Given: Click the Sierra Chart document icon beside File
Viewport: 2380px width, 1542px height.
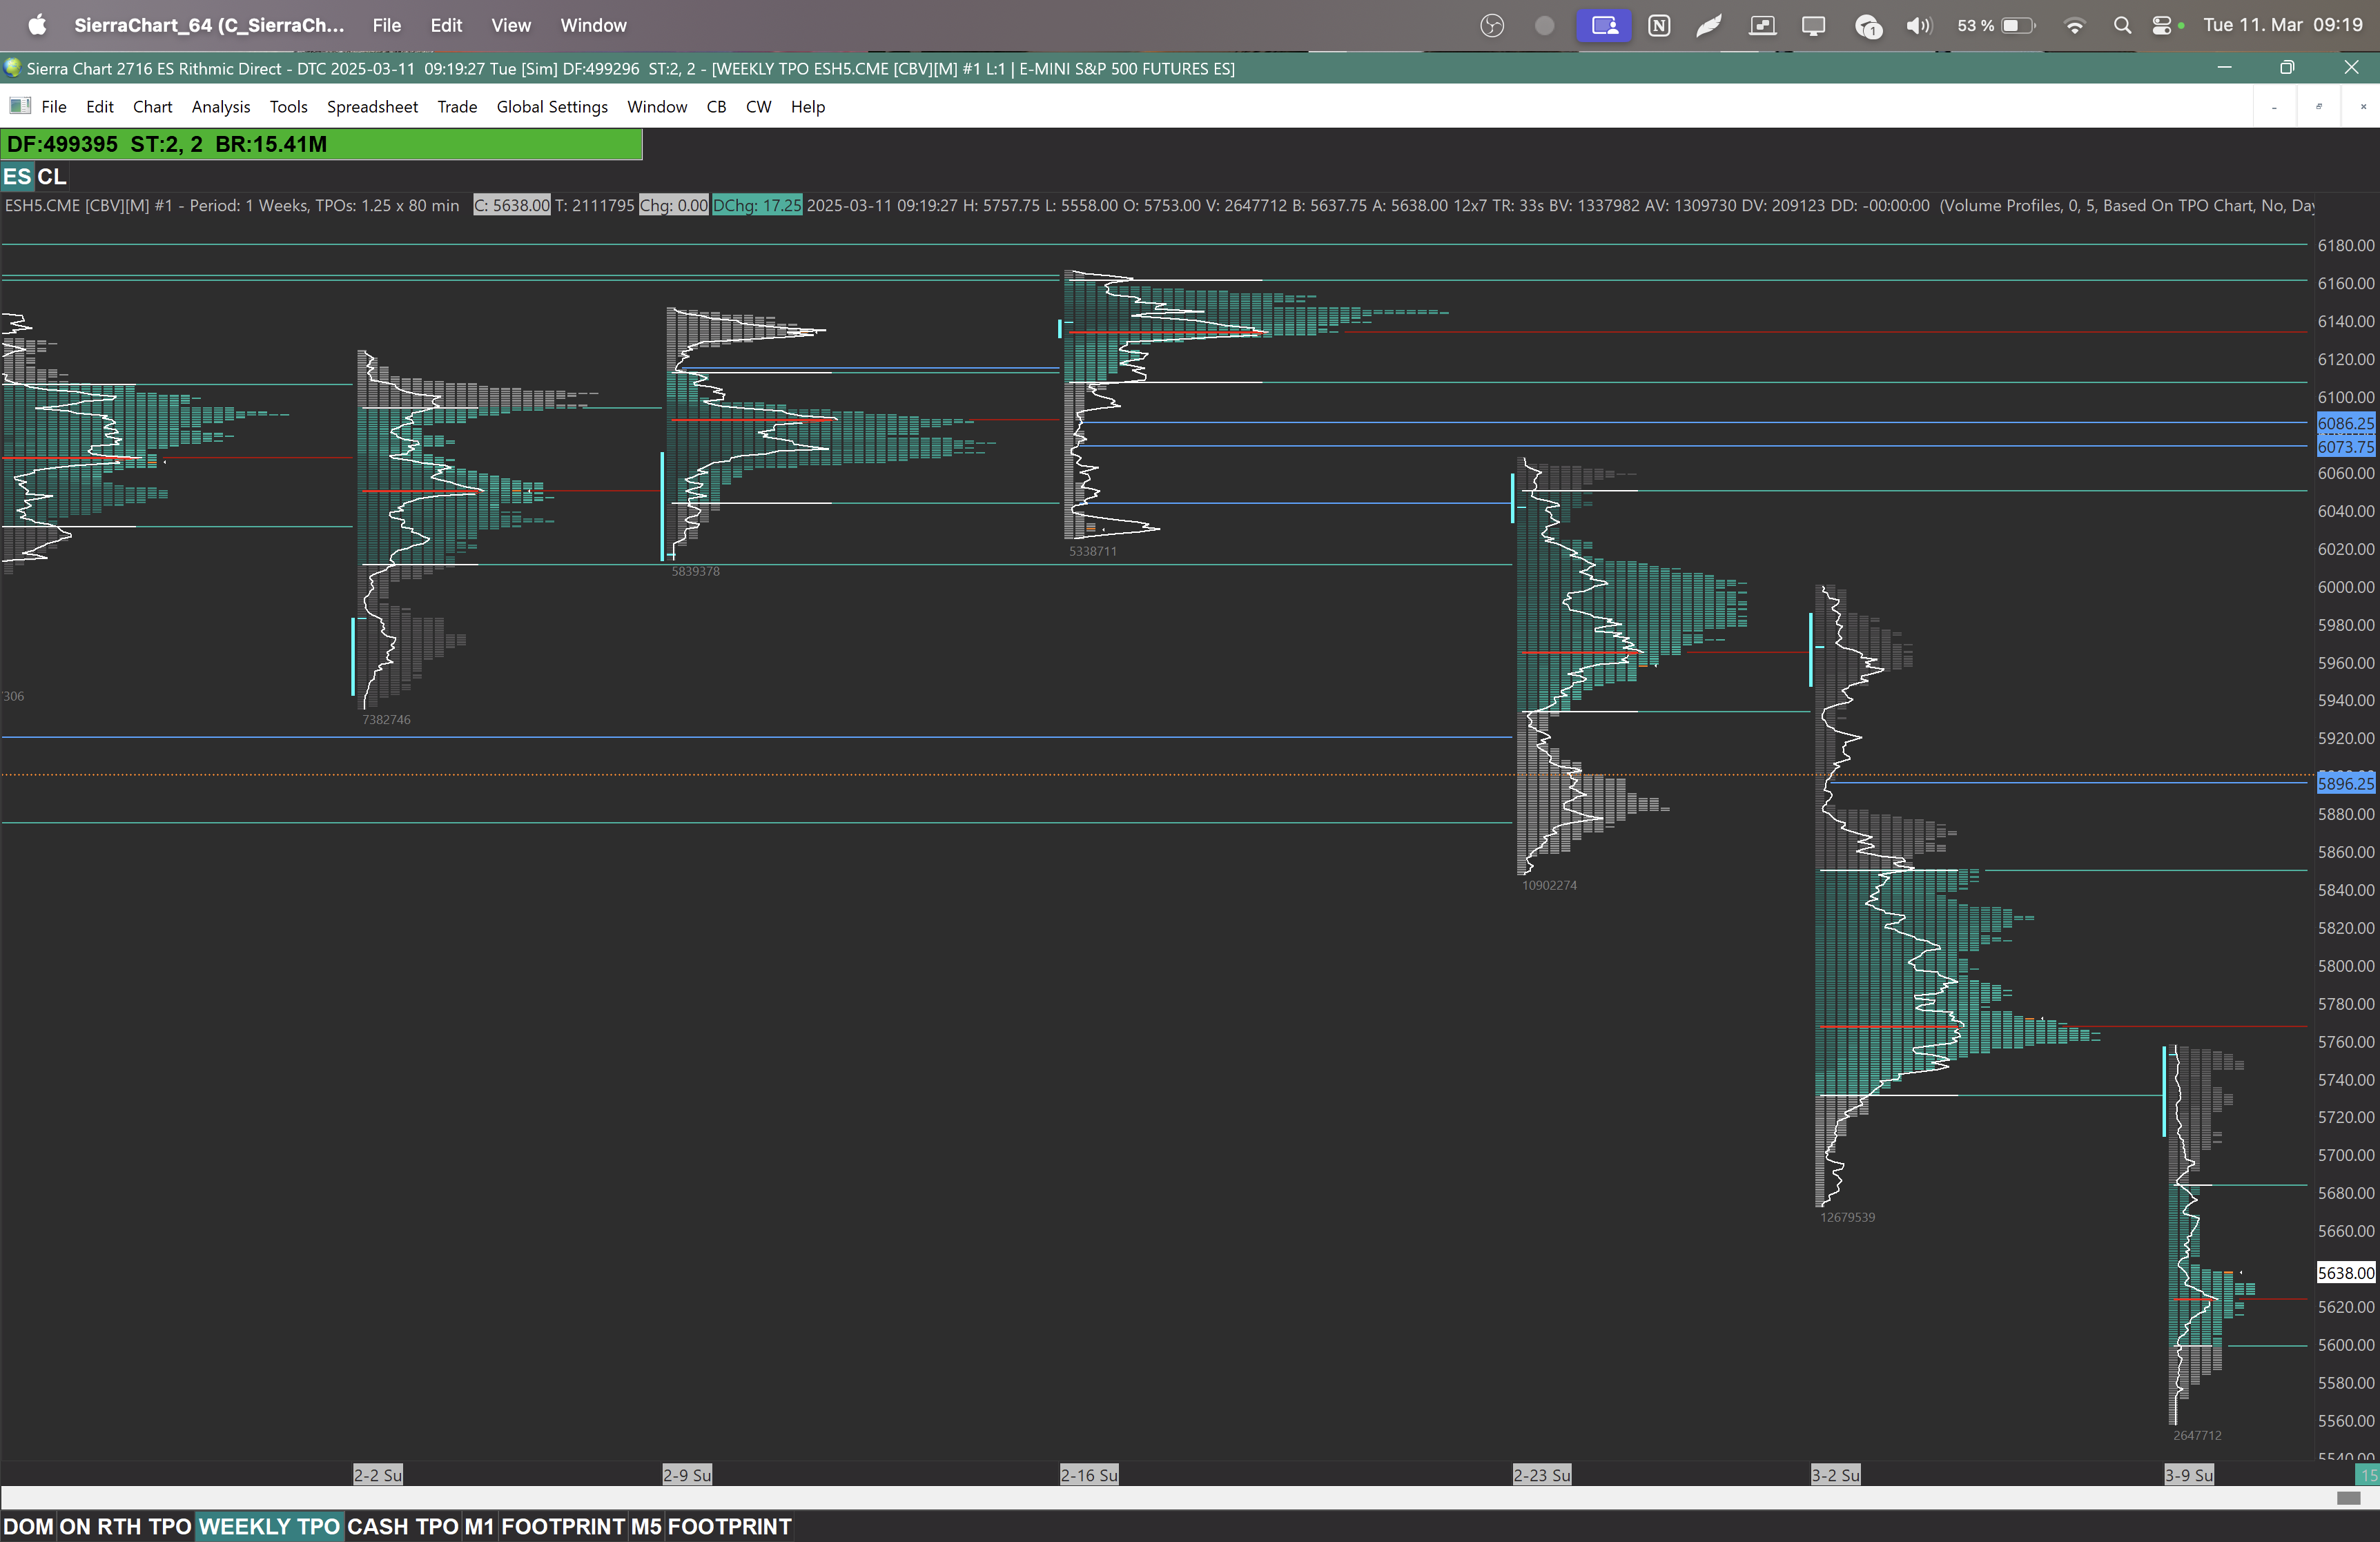Looking at the screenshot, I should point(19,106).
